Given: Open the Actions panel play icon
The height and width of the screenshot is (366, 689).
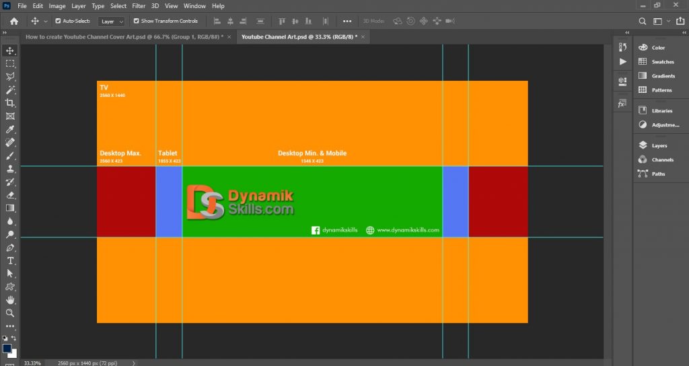Looking at the screenshot, I should [622, 61].
